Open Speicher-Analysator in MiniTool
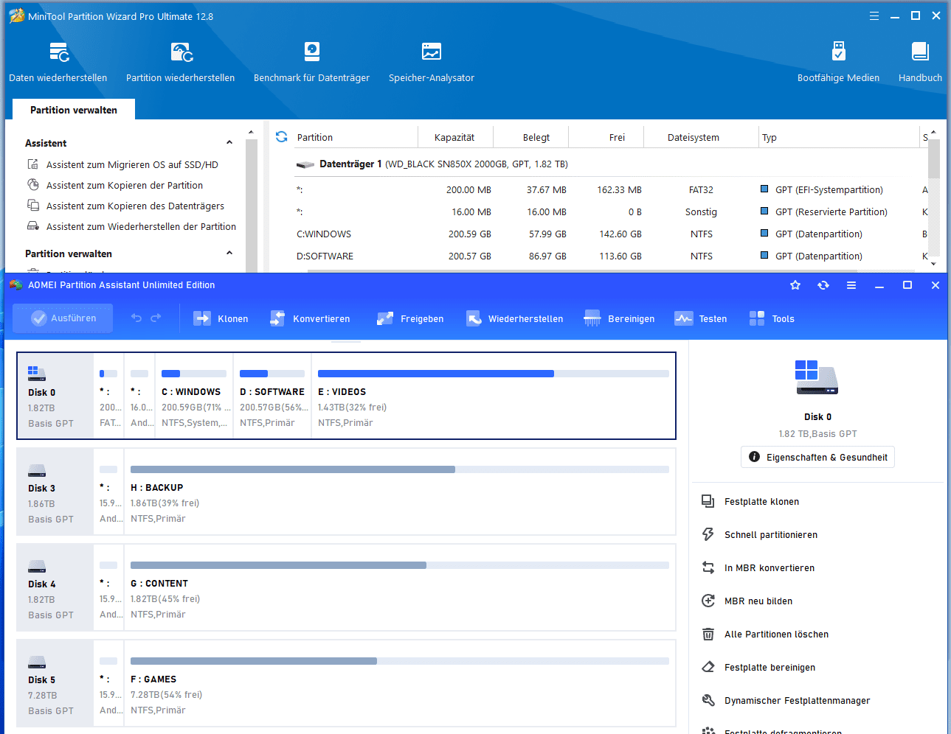Image resolution: width=951 pixels, height=734 pixels. (x=432, y=62)
